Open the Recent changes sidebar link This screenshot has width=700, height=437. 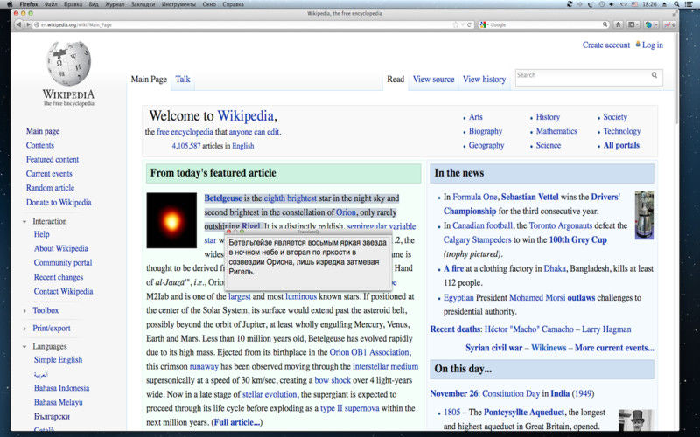(x=59, y=277)
